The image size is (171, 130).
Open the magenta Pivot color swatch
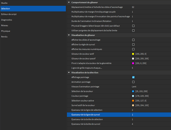[x=133, y=63]
